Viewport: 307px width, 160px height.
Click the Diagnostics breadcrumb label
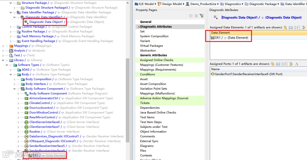pyautogui.click(x=233, y=4)
